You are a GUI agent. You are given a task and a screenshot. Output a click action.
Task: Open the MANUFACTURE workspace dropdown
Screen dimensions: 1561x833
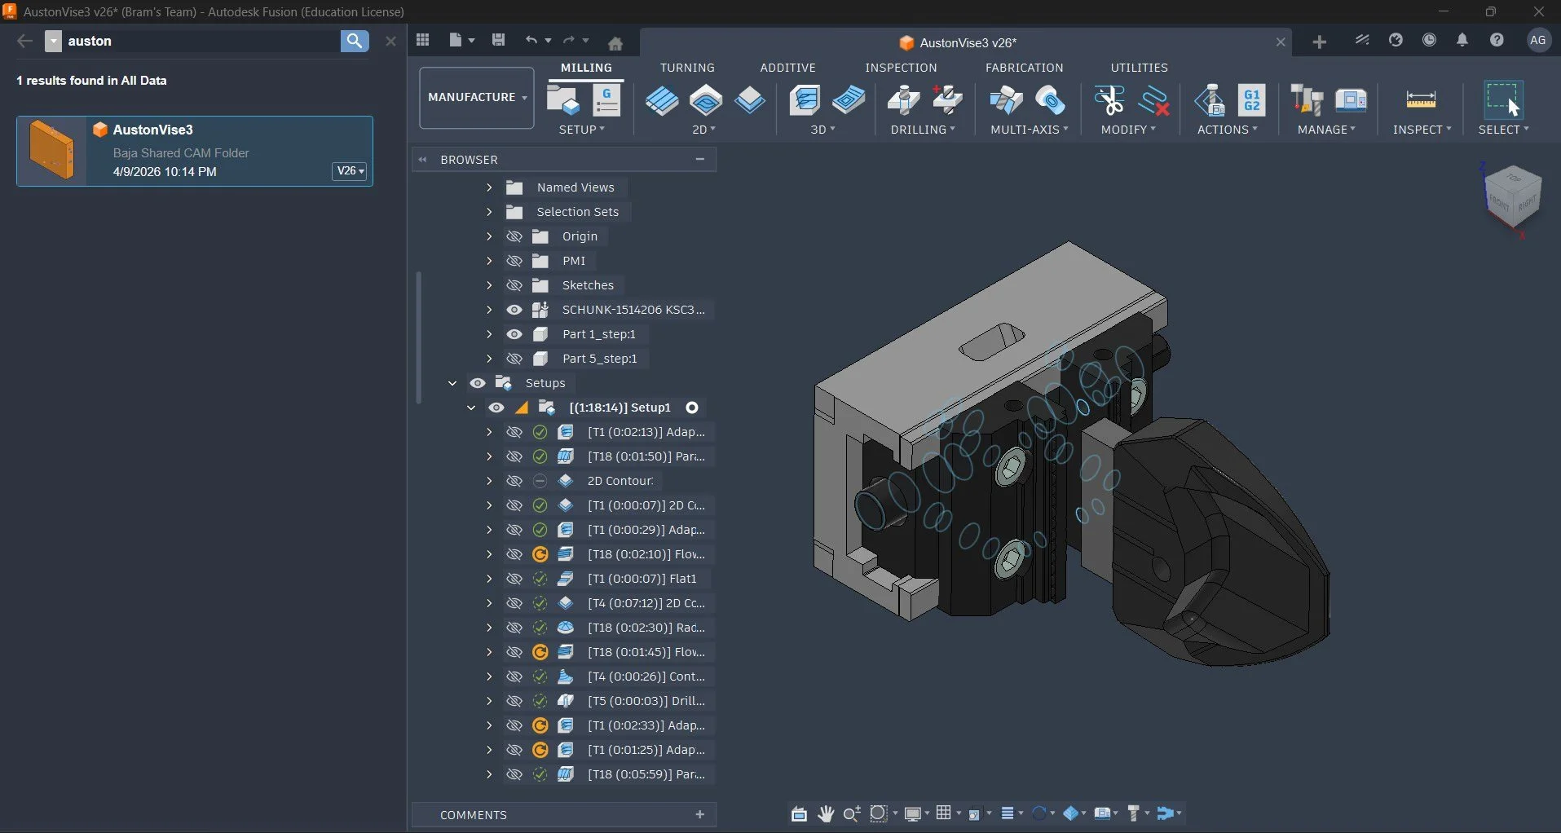click(477, 98)
